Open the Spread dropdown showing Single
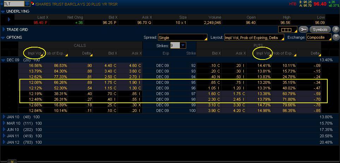This screenshot has width=340, height=163. click(x=182, y=37)
